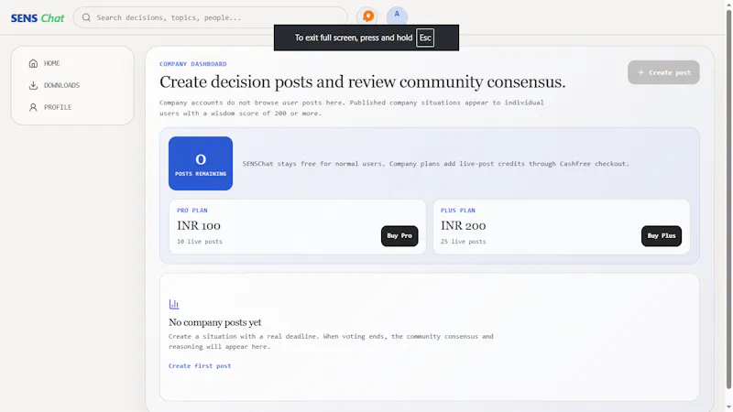Click the 'INR 100' price text
Image resolution: width=733 pixels, height=412 pixels.
click(x=199, y=225)
